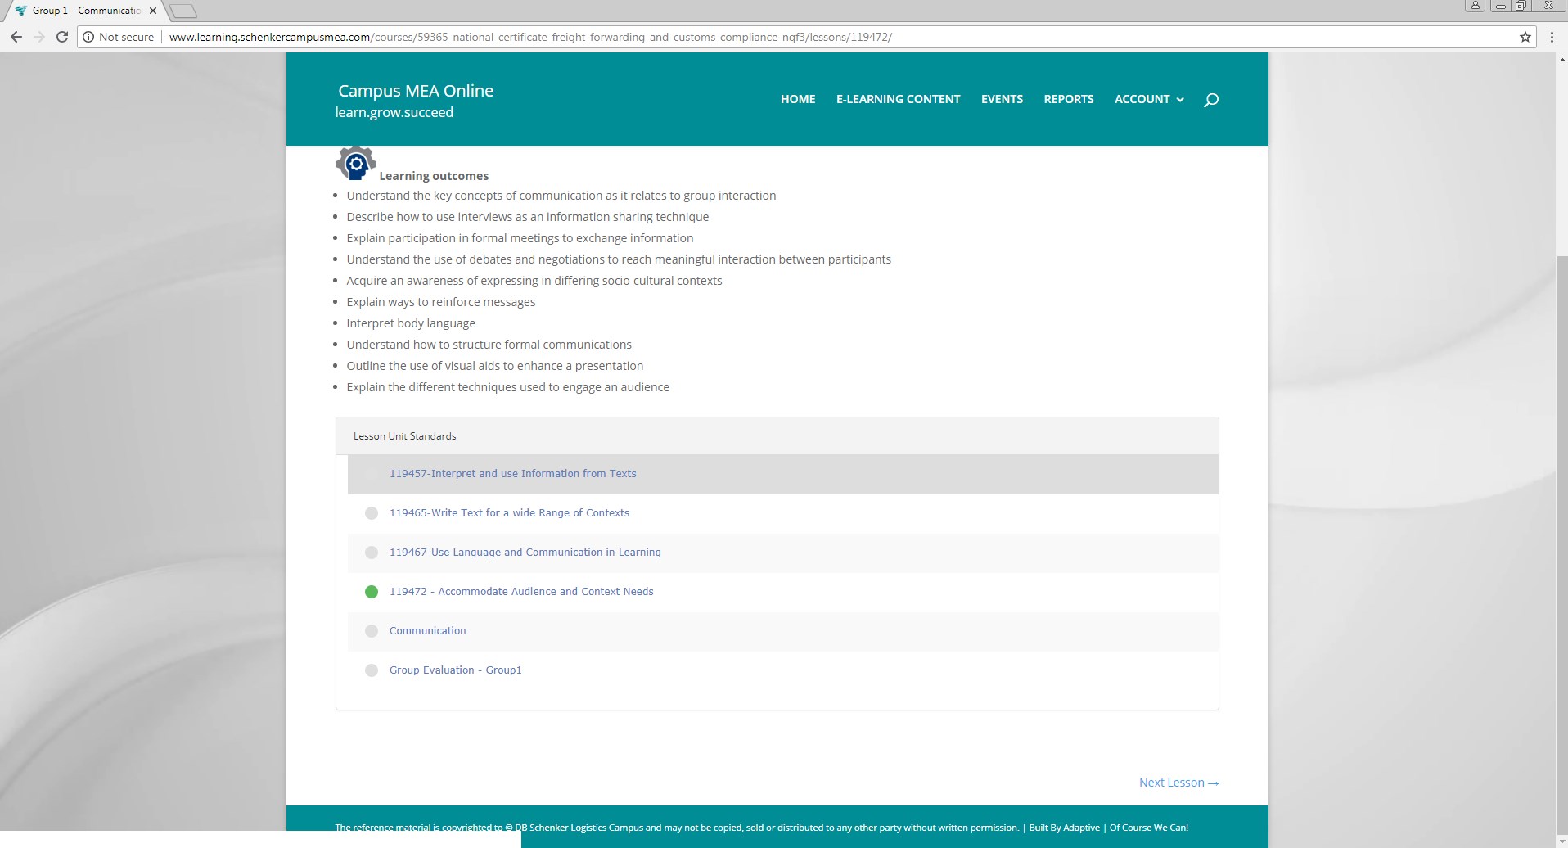The image size is (1568, 848).
Task: Go to Next Lesson link
Action: point(1178,783)
